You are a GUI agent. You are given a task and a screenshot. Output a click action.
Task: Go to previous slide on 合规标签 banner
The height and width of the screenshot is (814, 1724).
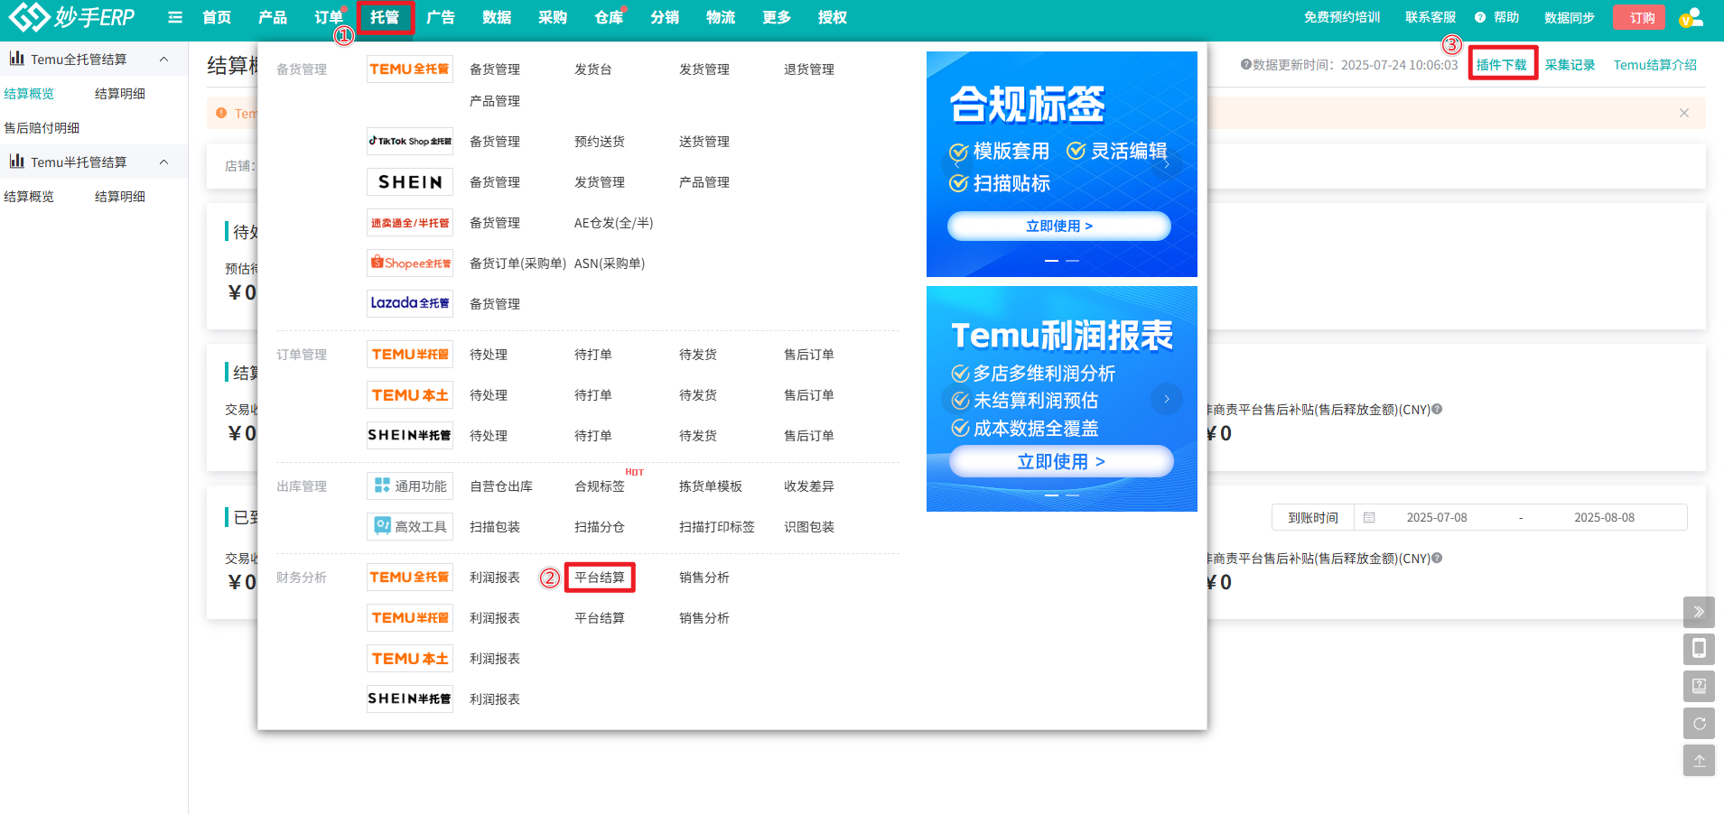tap(956, 164)
